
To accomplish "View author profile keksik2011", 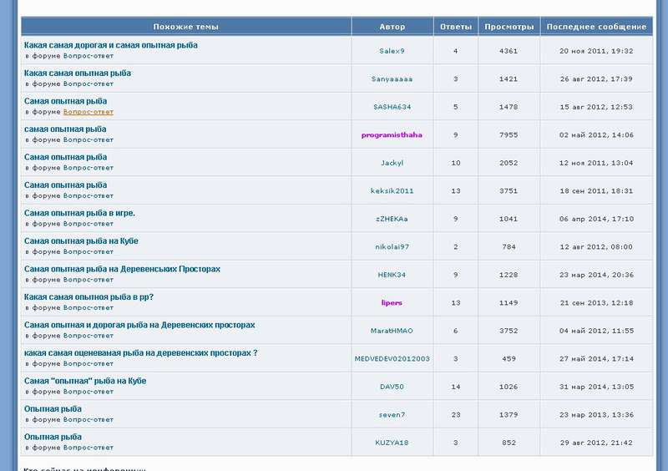I will [392, 191].
